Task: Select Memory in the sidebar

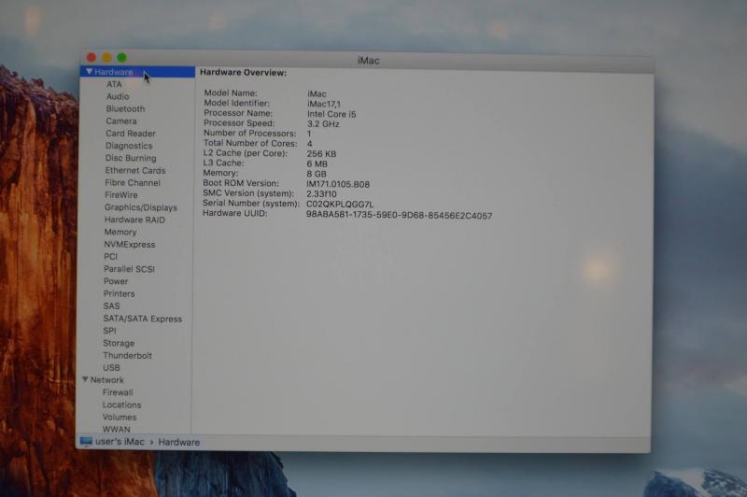Action: (x=120, y=232)
